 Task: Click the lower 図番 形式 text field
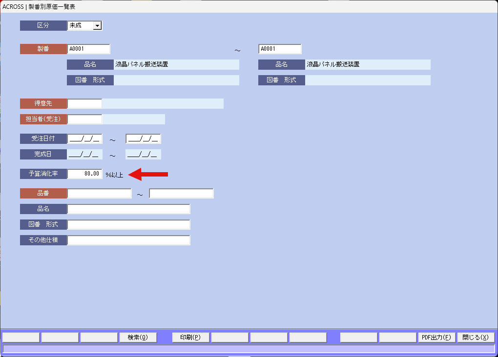[128, 225]
